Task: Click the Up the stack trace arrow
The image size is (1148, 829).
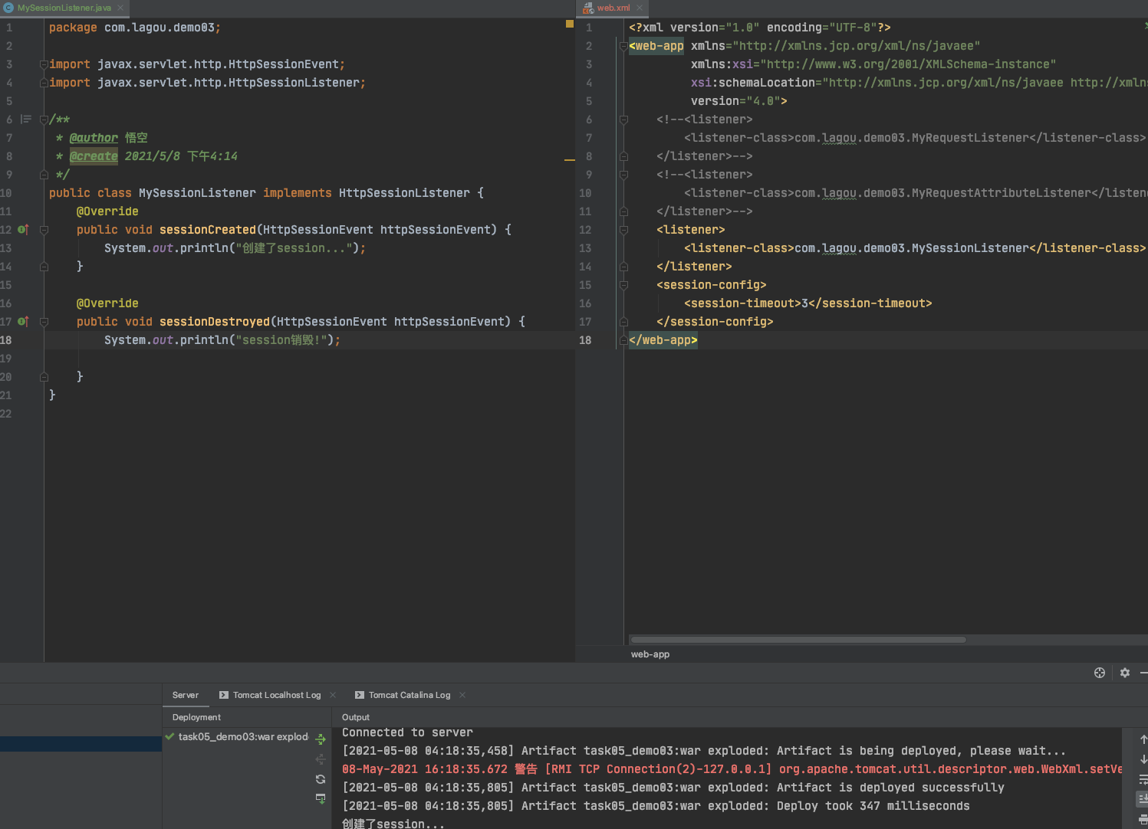Action: [x=1143, y=739]
